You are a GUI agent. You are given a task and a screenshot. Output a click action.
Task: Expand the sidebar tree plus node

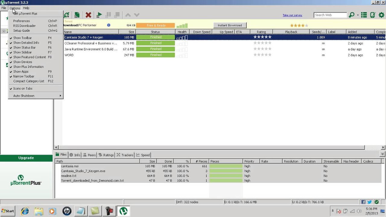[x=4, y=31]
